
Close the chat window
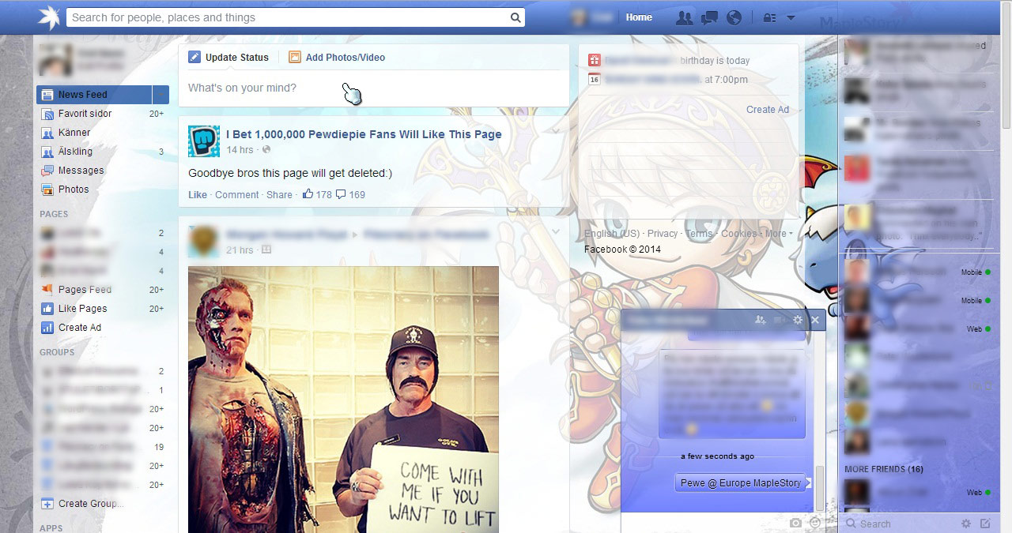815,320
